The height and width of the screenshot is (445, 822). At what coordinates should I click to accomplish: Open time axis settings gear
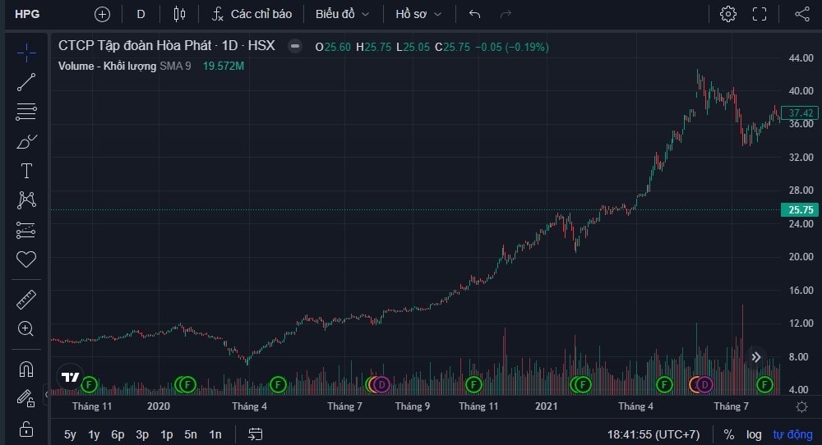[801, 406]
